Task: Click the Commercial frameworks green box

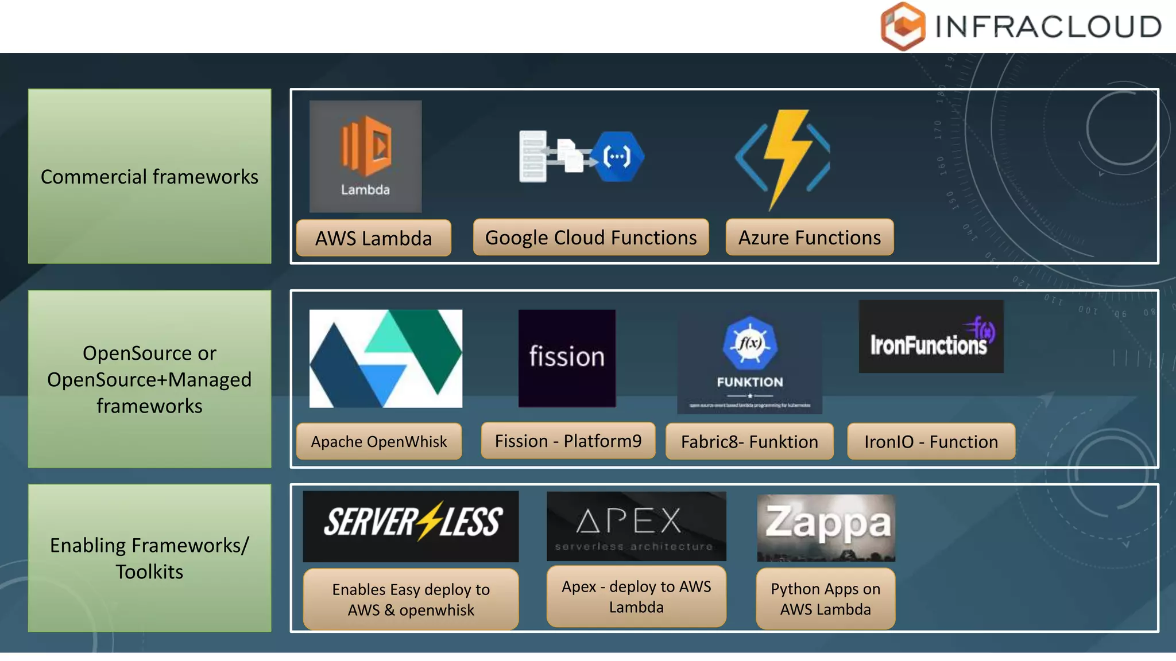Action: tap(149, 176)
